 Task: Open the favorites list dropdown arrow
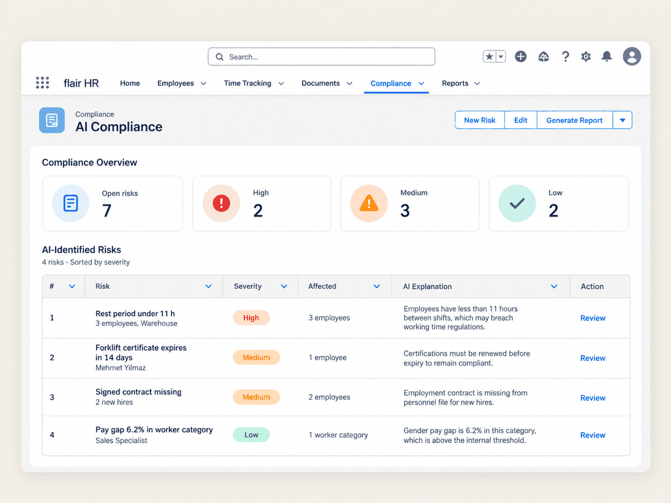501,57
